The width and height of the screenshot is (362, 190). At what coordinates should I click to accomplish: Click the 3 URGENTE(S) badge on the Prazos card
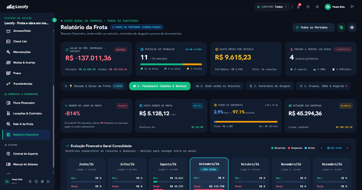(x=343, y=49)
